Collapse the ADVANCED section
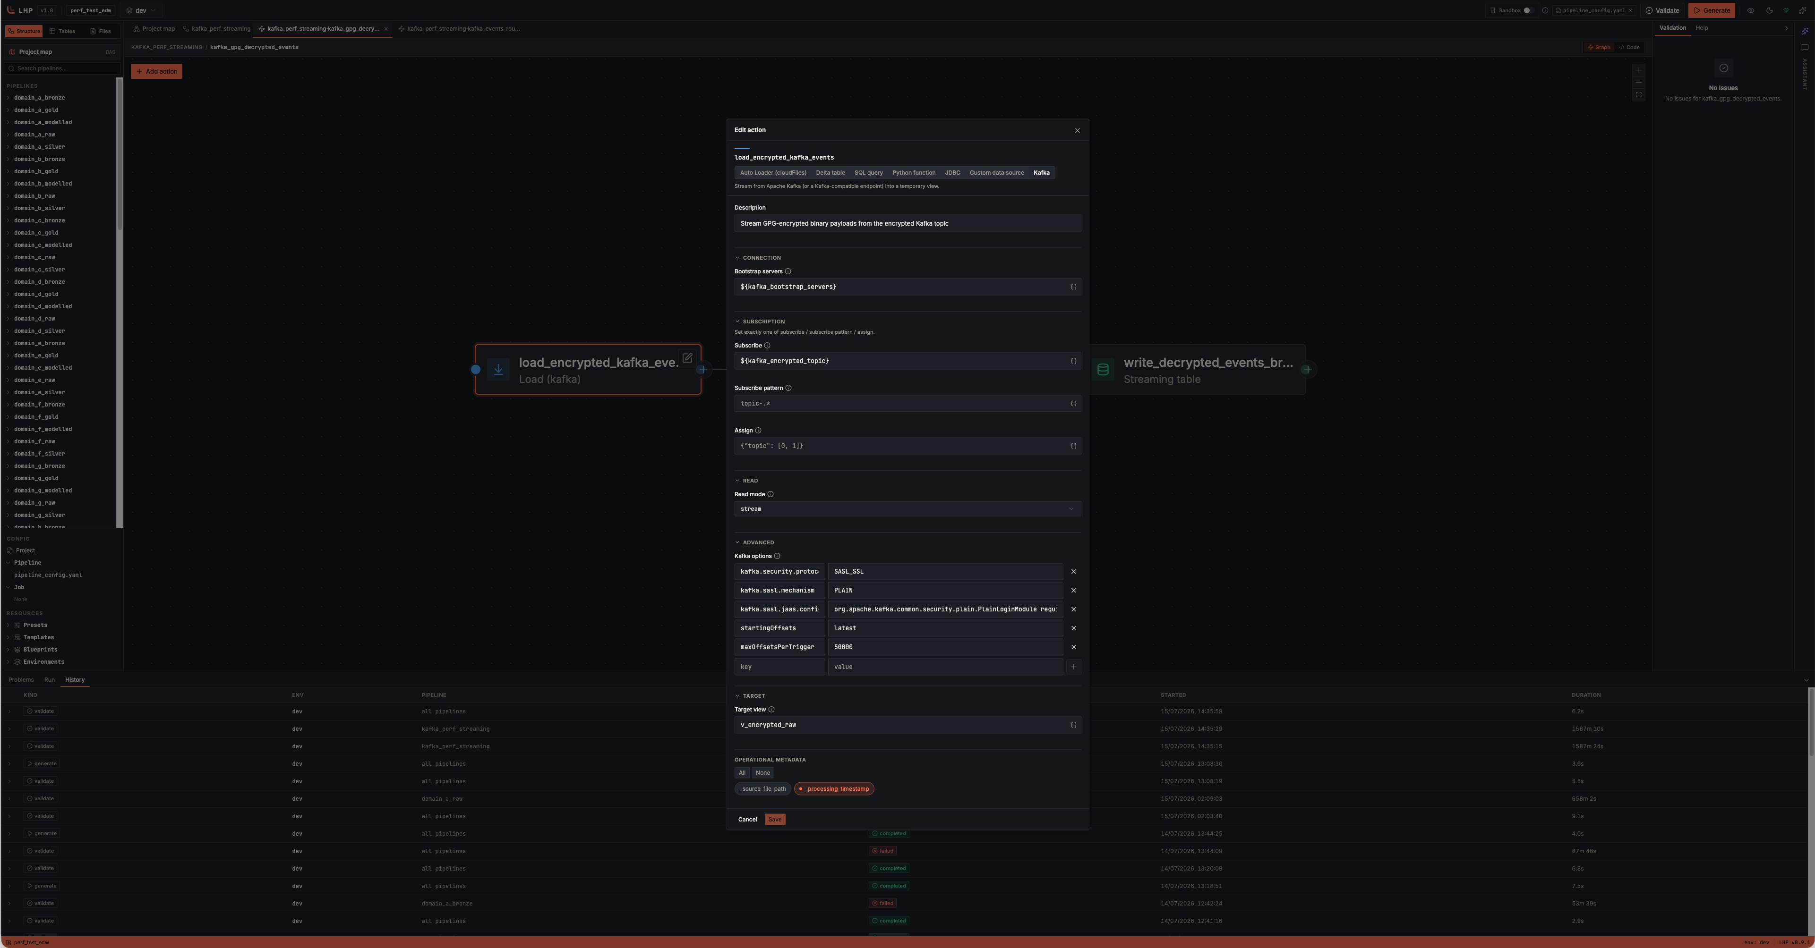Viewport: 1815px width, 948px height. [754, 542]
